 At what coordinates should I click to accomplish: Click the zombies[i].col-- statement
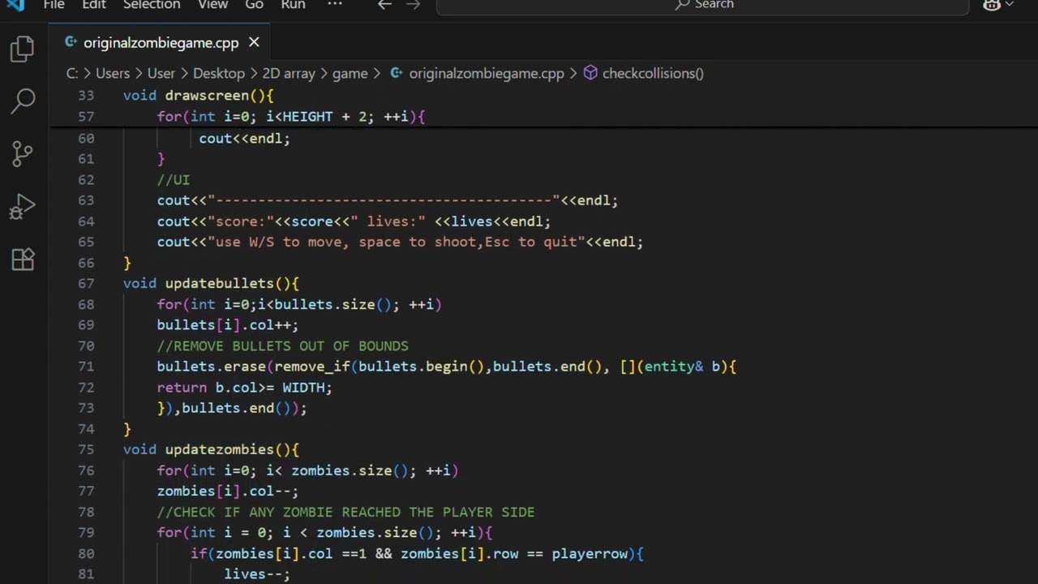[228, 491]
